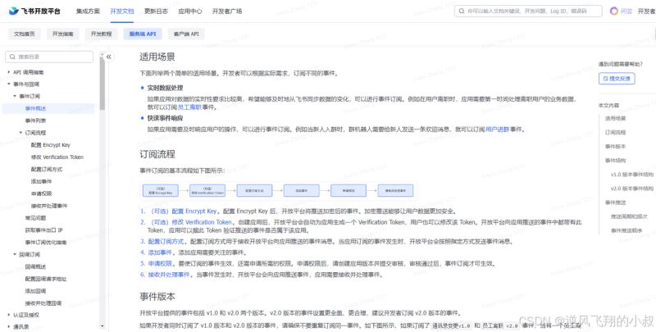The width and height of the screenshot is (656, 332).
Task: Jump to 适用场景 in page outline
Action: click(x=615, y=118)
